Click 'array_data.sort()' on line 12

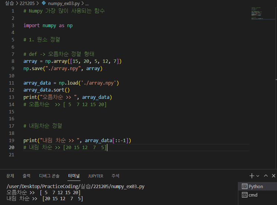pyautogui.click(x=46, y=90)
